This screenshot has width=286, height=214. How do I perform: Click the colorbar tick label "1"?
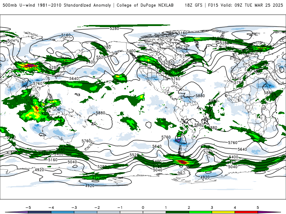coord(166,208)
